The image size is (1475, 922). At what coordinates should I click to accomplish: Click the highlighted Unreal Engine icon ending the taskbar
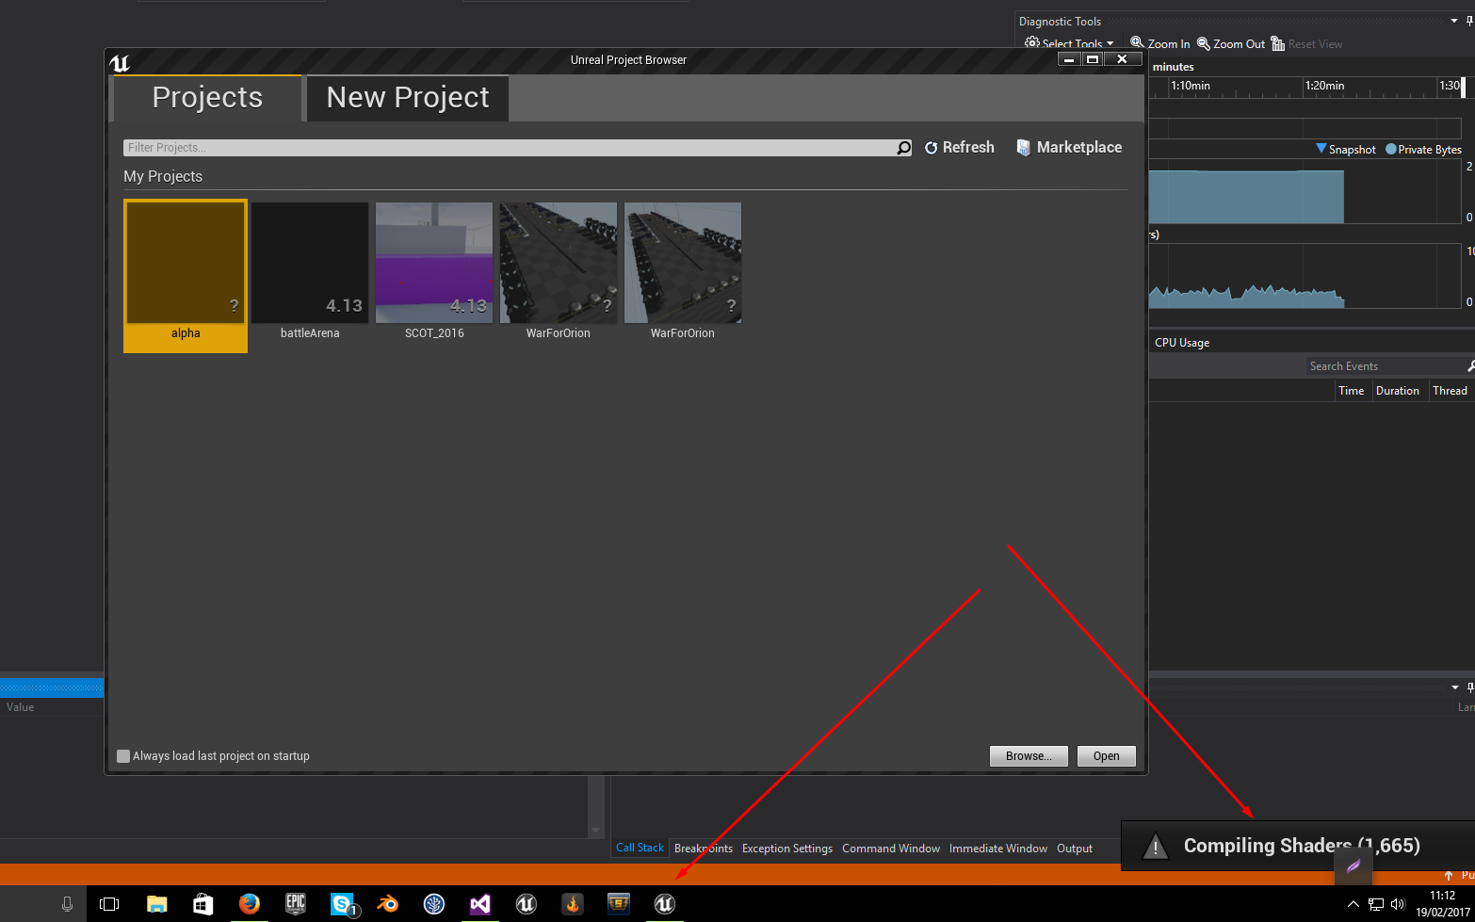click(664, 904)
